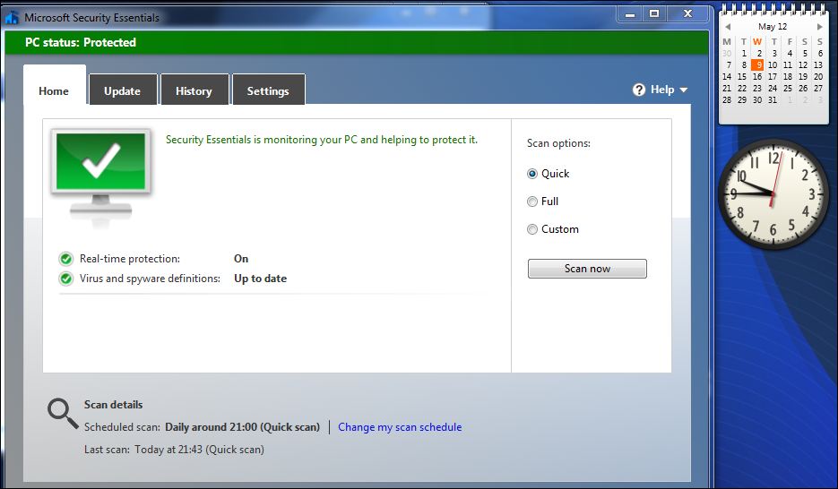
Task: Select day 25 in calendar gadget
Action: click(x=788, y=88)
